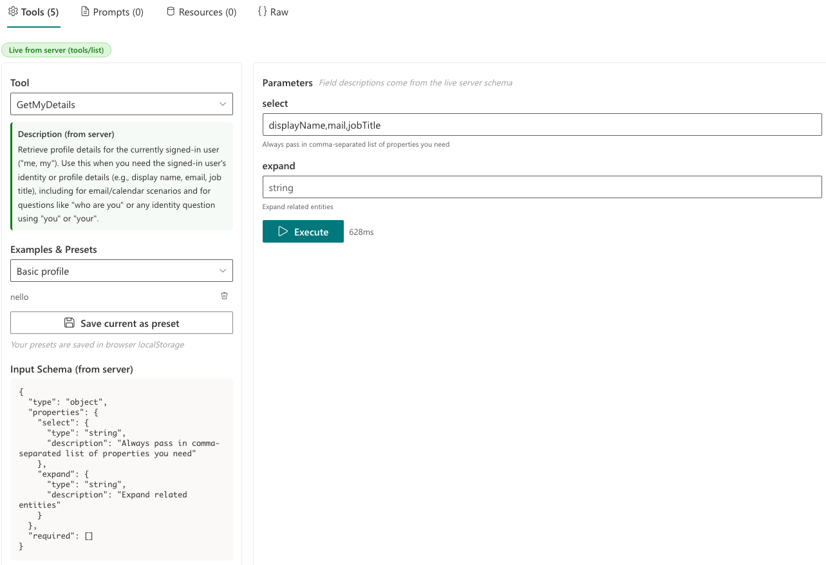
Task: Switch to the Resources tab
Action: 201,11
